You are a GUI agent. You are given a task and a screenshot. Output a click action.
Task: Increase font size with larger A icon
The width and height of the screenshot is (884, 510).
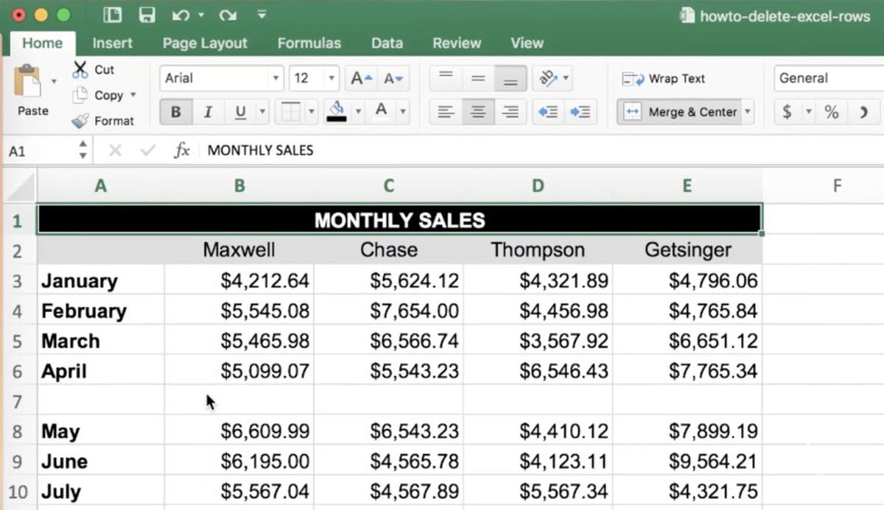click(x=362, y=79)
